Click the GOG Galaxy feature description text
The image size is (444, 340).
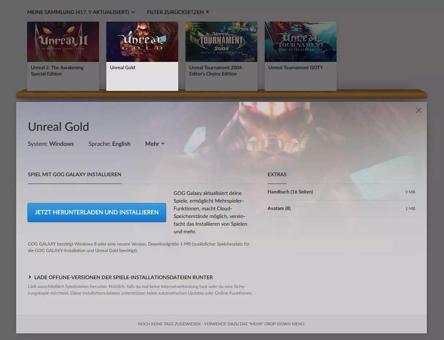(x=210, y=212)
